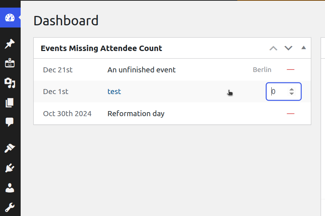
Task: Click the Berlin location label
Action: point(262,69)
